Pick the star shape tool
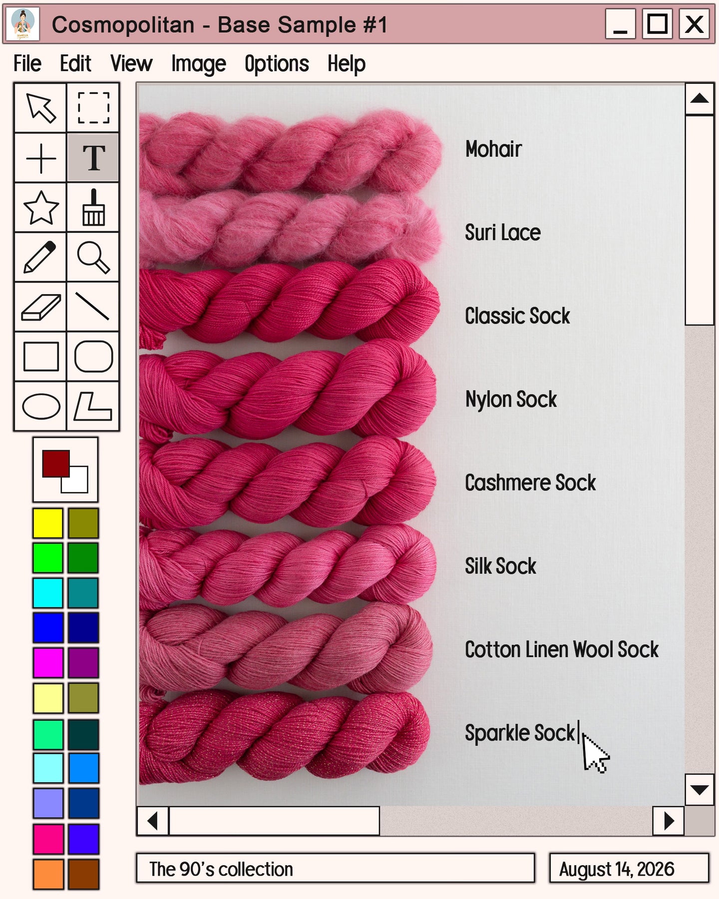Screen dimensions: 719x899 point(40,207)
